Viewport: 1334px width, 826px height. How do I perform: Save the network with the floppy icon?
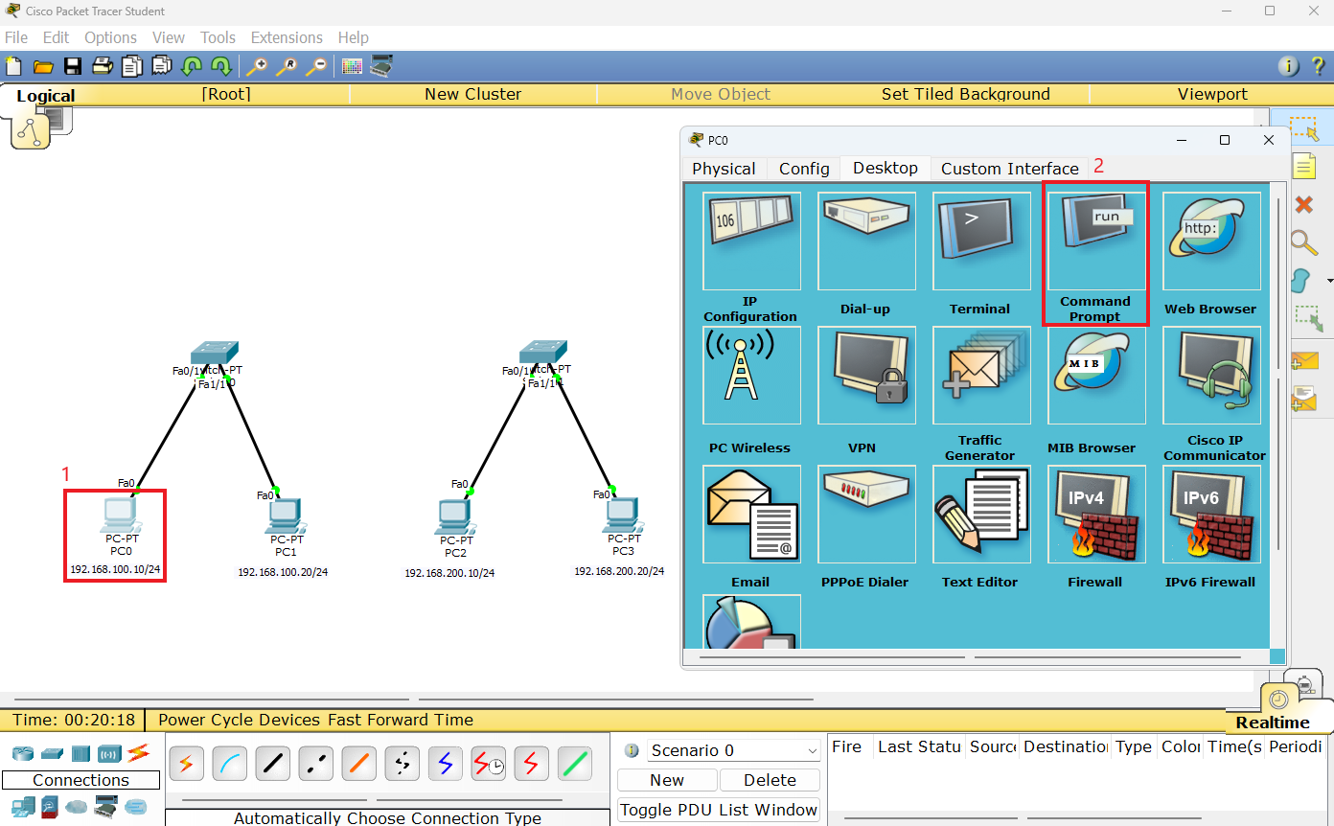pos(73,66)
